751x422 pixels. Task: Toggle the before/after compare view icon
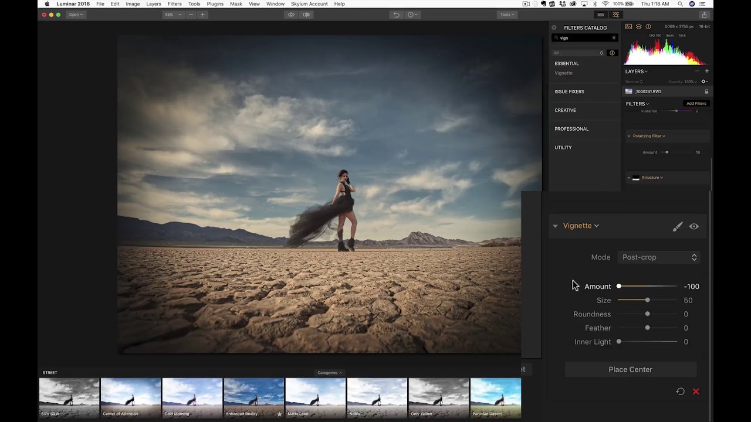pos(306,15)
